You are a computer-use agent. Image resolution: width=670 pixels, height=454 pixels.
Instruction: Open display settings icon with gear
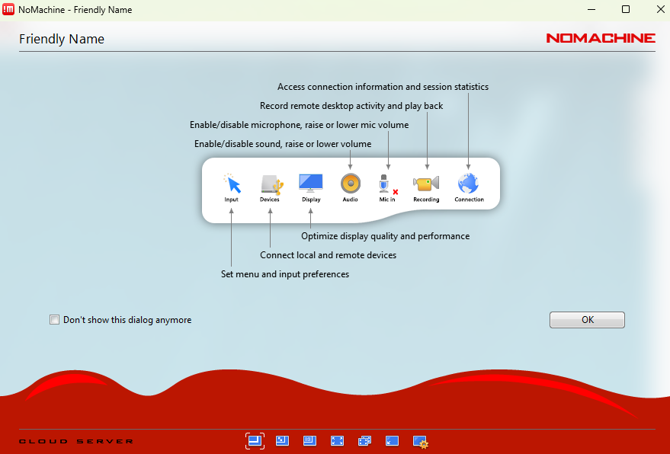click(x=420, y=441)
